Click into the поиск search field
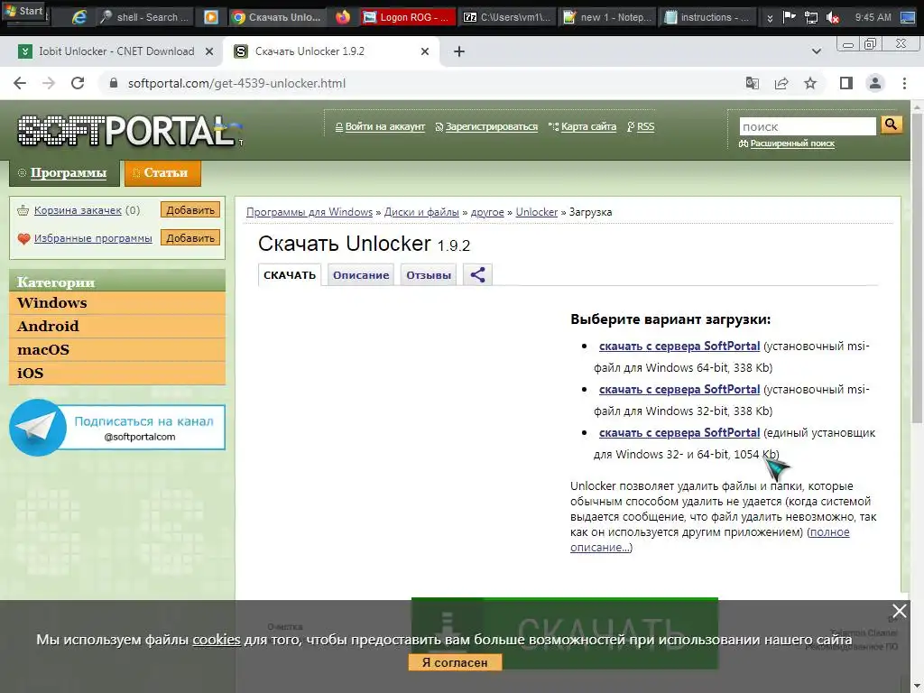This screenshot has width=924, height=693. 808,126
